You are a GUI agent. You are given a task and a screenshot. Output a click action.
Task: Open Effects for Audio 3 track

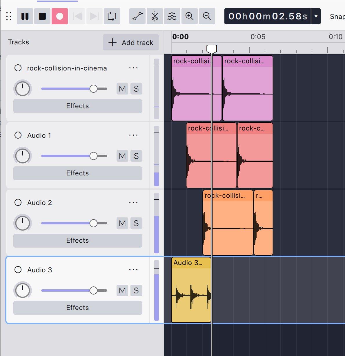coord(78,308)
